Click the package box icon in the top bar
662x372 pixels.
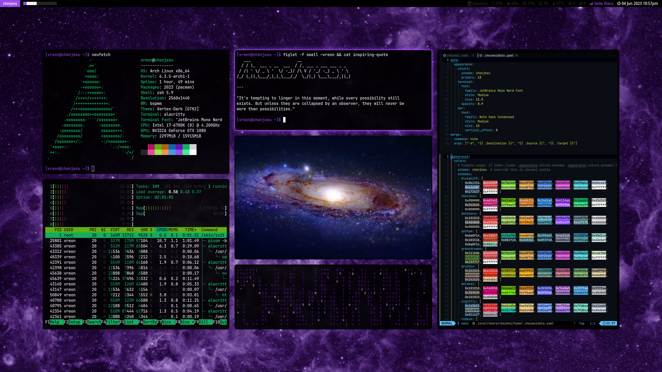coord(570,4)
